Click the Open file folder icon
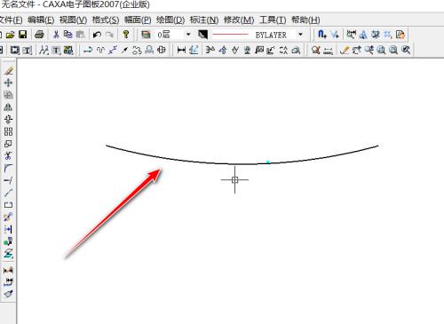This screenshot has width=444, height=324. pyautogui.click(x=10, y=35)
